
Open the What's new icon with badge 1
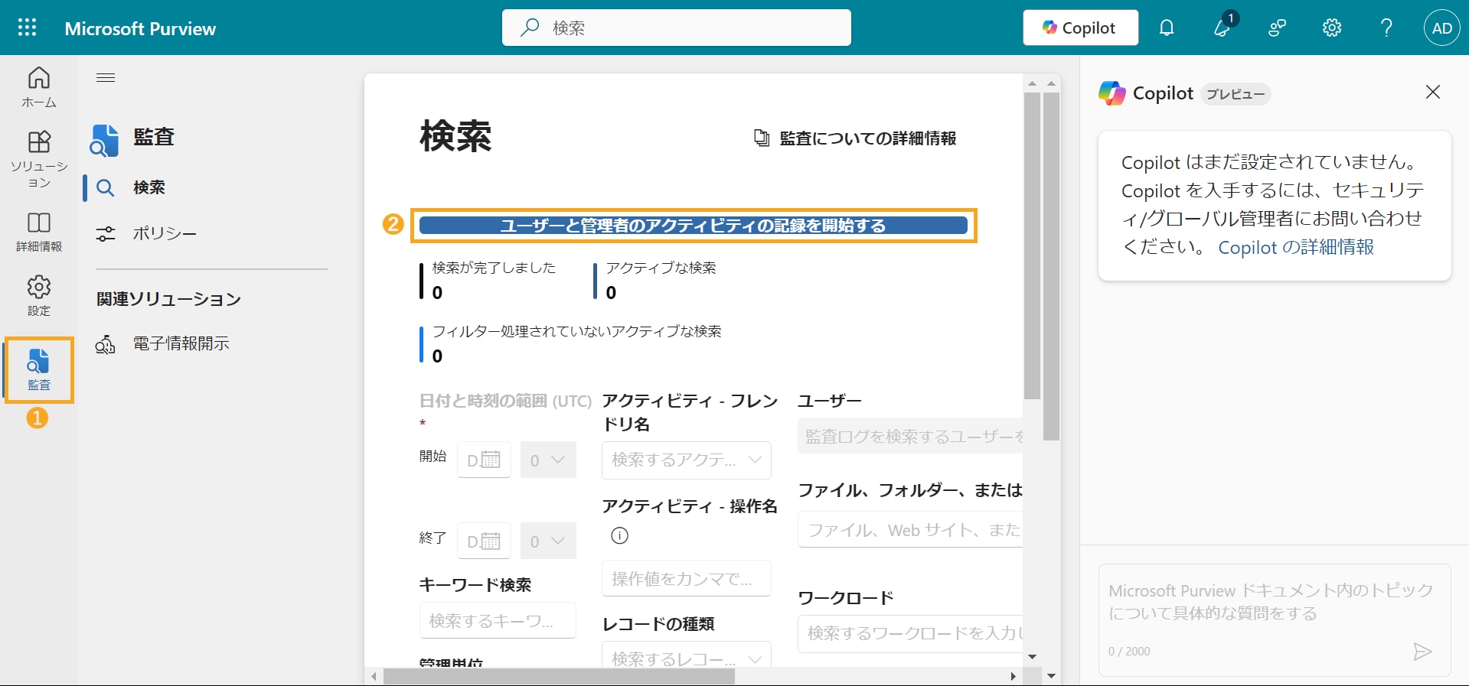(x=1223, y=27)
